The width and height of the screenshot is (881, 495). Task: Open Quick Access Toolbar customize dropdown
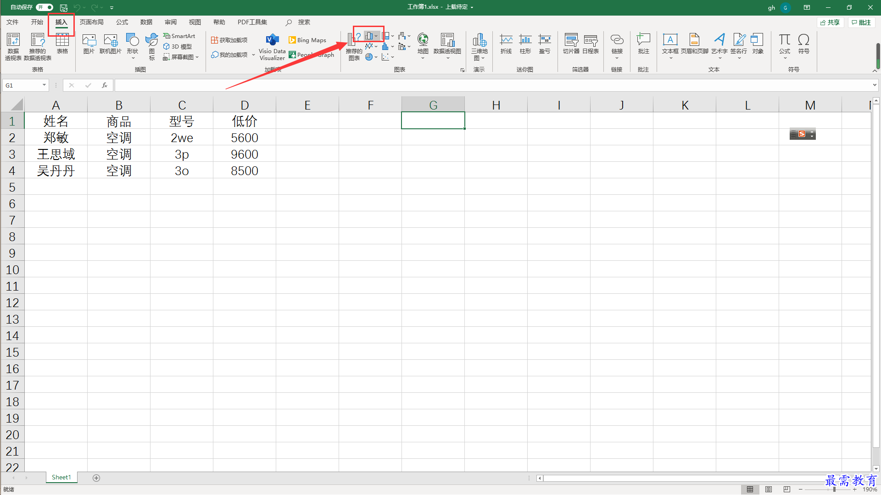[112, 8]
